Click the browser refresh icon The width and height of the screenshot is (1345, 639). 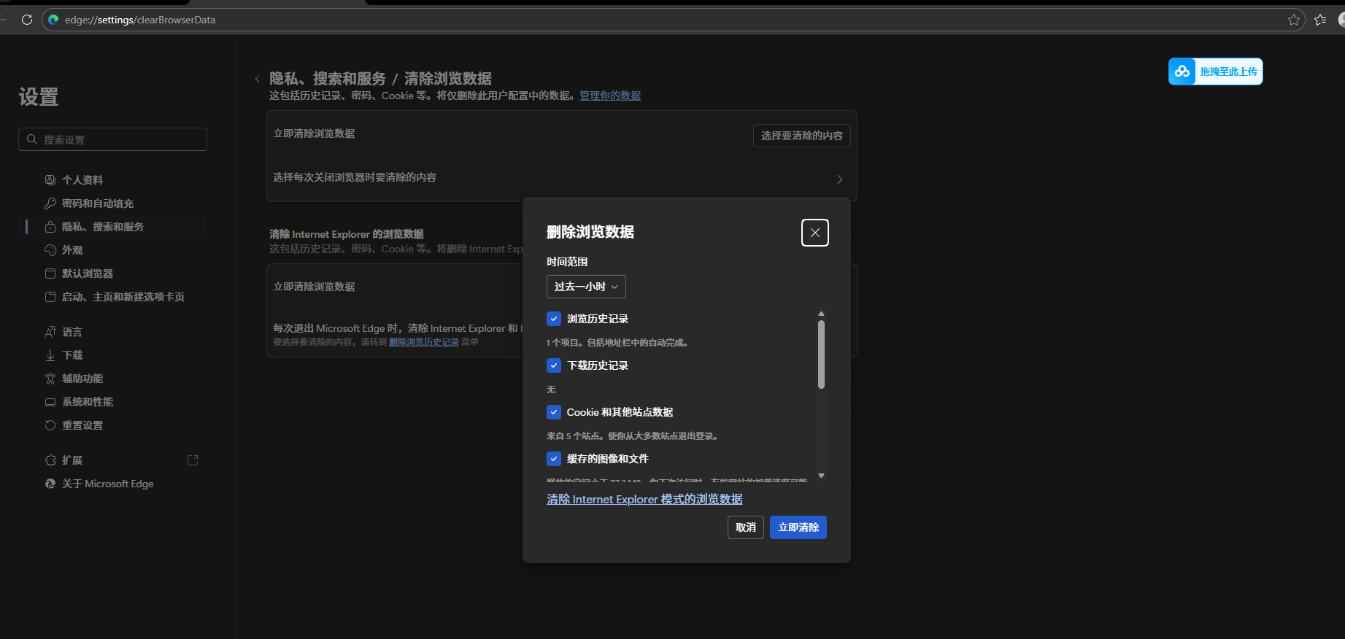point(27,20)
